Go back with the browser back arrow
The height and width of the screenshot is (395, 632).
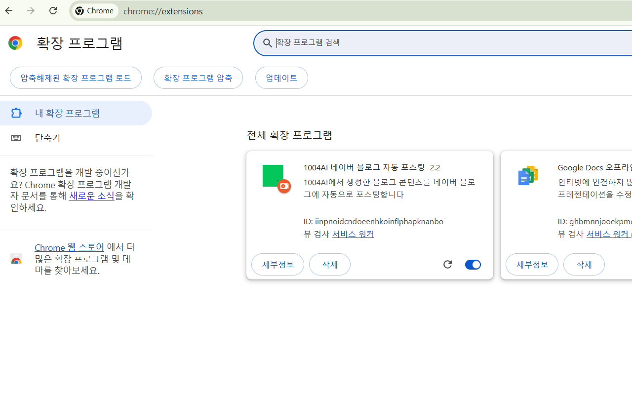tap(9, 11)
